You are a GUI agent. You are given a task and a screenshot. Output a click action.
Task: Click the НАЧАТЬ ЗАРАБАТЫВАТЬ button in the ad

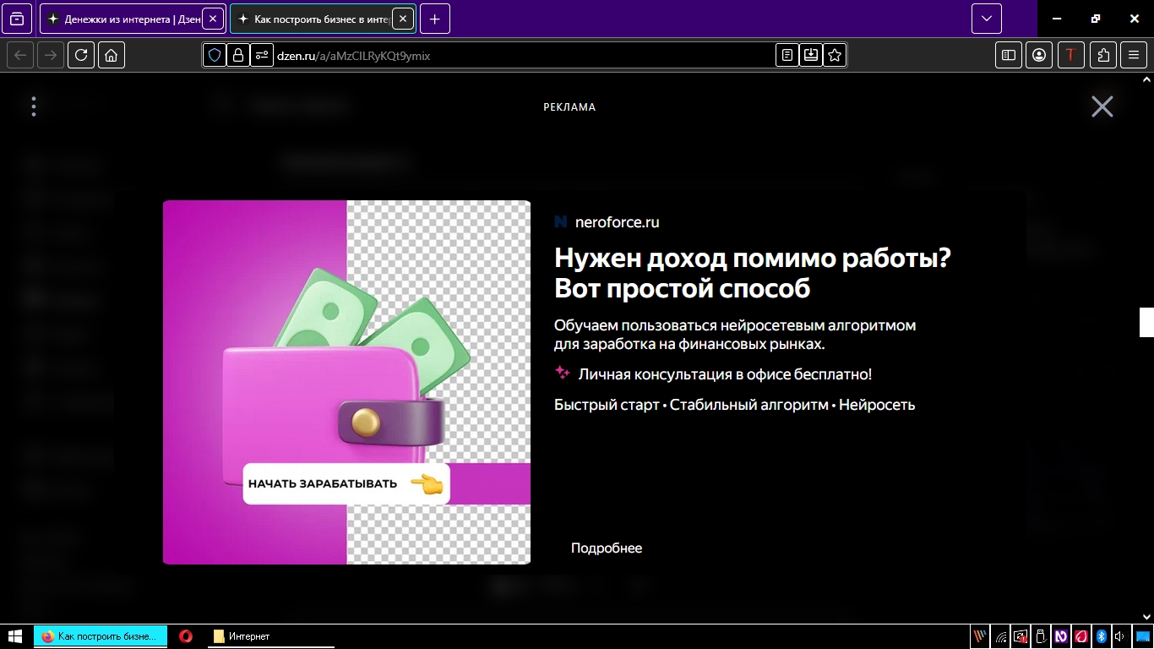click(346, 483)
